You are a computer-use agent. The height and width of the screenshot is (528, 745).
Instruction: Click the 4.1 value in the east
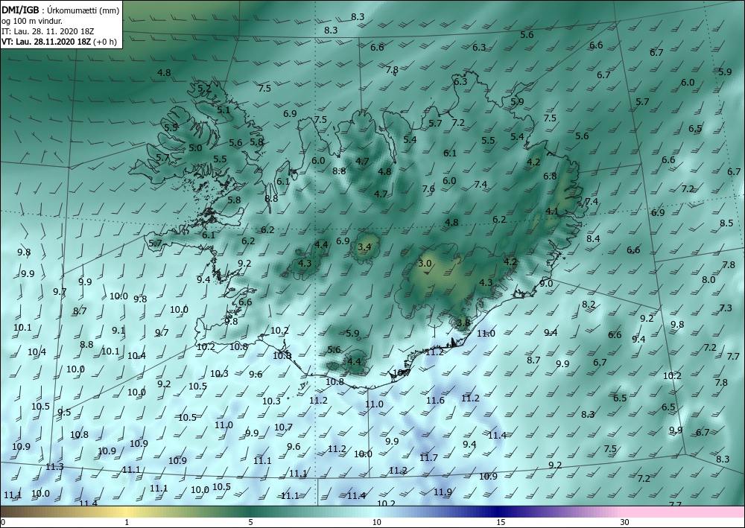[551, 211]
